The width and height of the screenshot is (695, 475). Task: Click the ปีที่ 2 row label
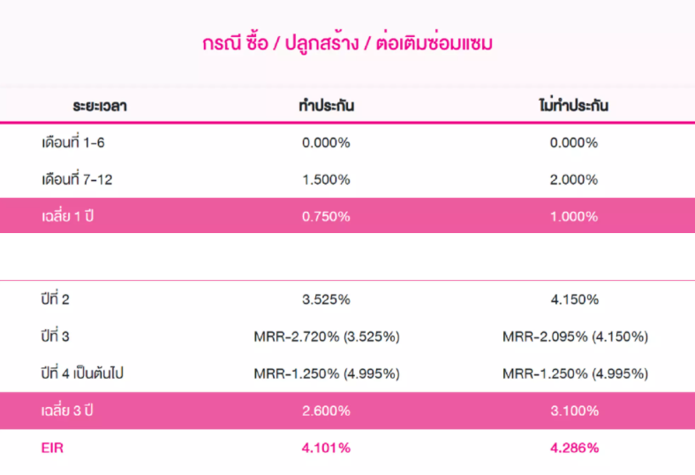click(x=55, y=299)
